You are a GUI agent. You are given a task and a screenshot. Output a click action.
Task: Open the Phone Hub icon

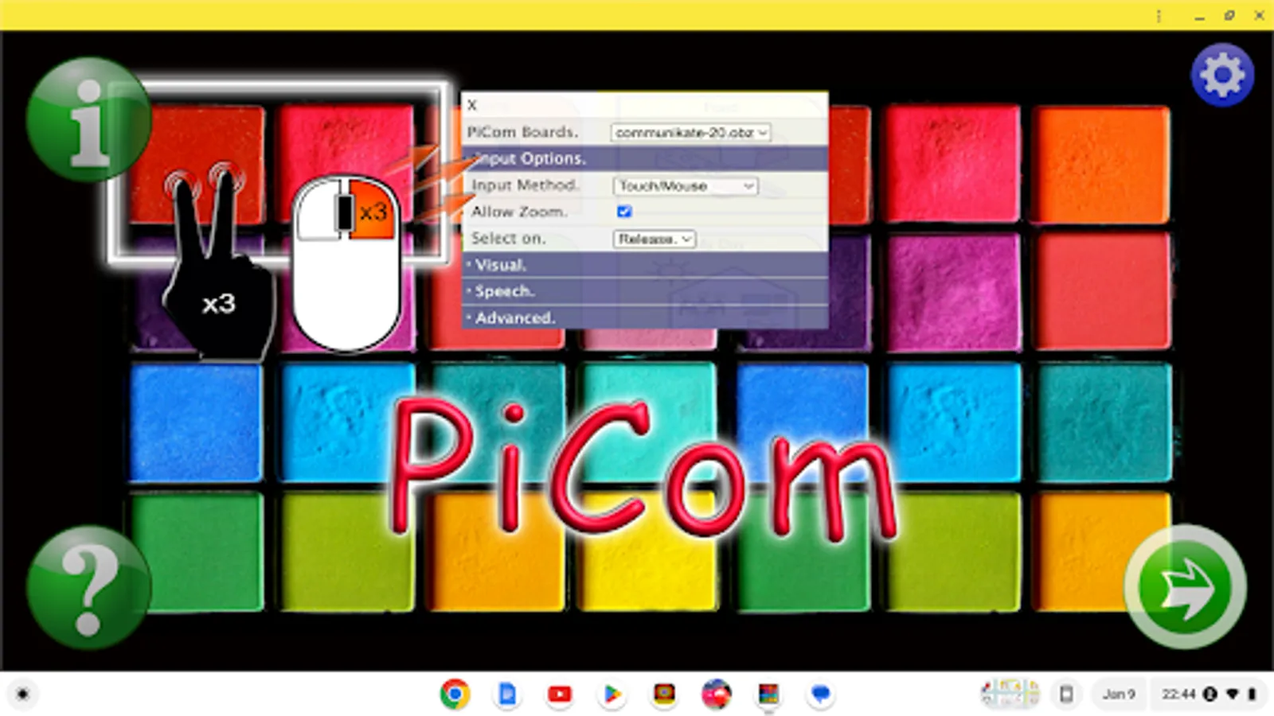click(1066, 695)
